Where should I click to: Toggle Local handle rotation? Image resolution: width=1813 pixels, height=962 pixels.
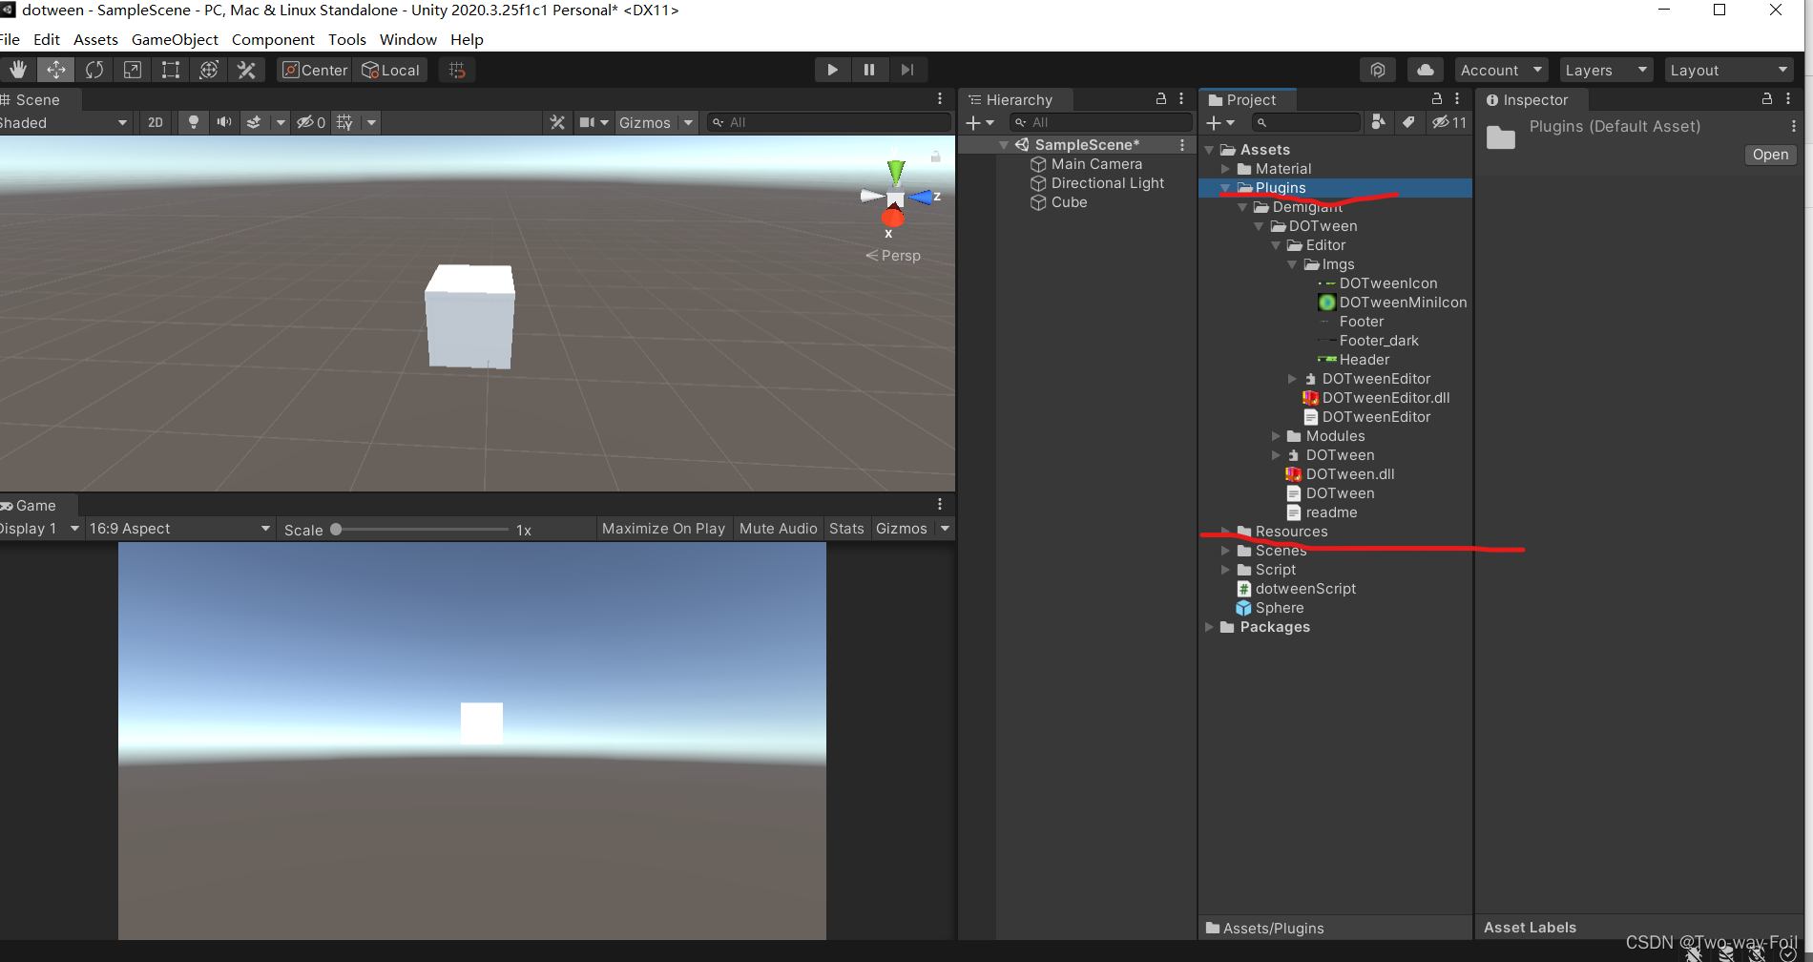[390, 70]
